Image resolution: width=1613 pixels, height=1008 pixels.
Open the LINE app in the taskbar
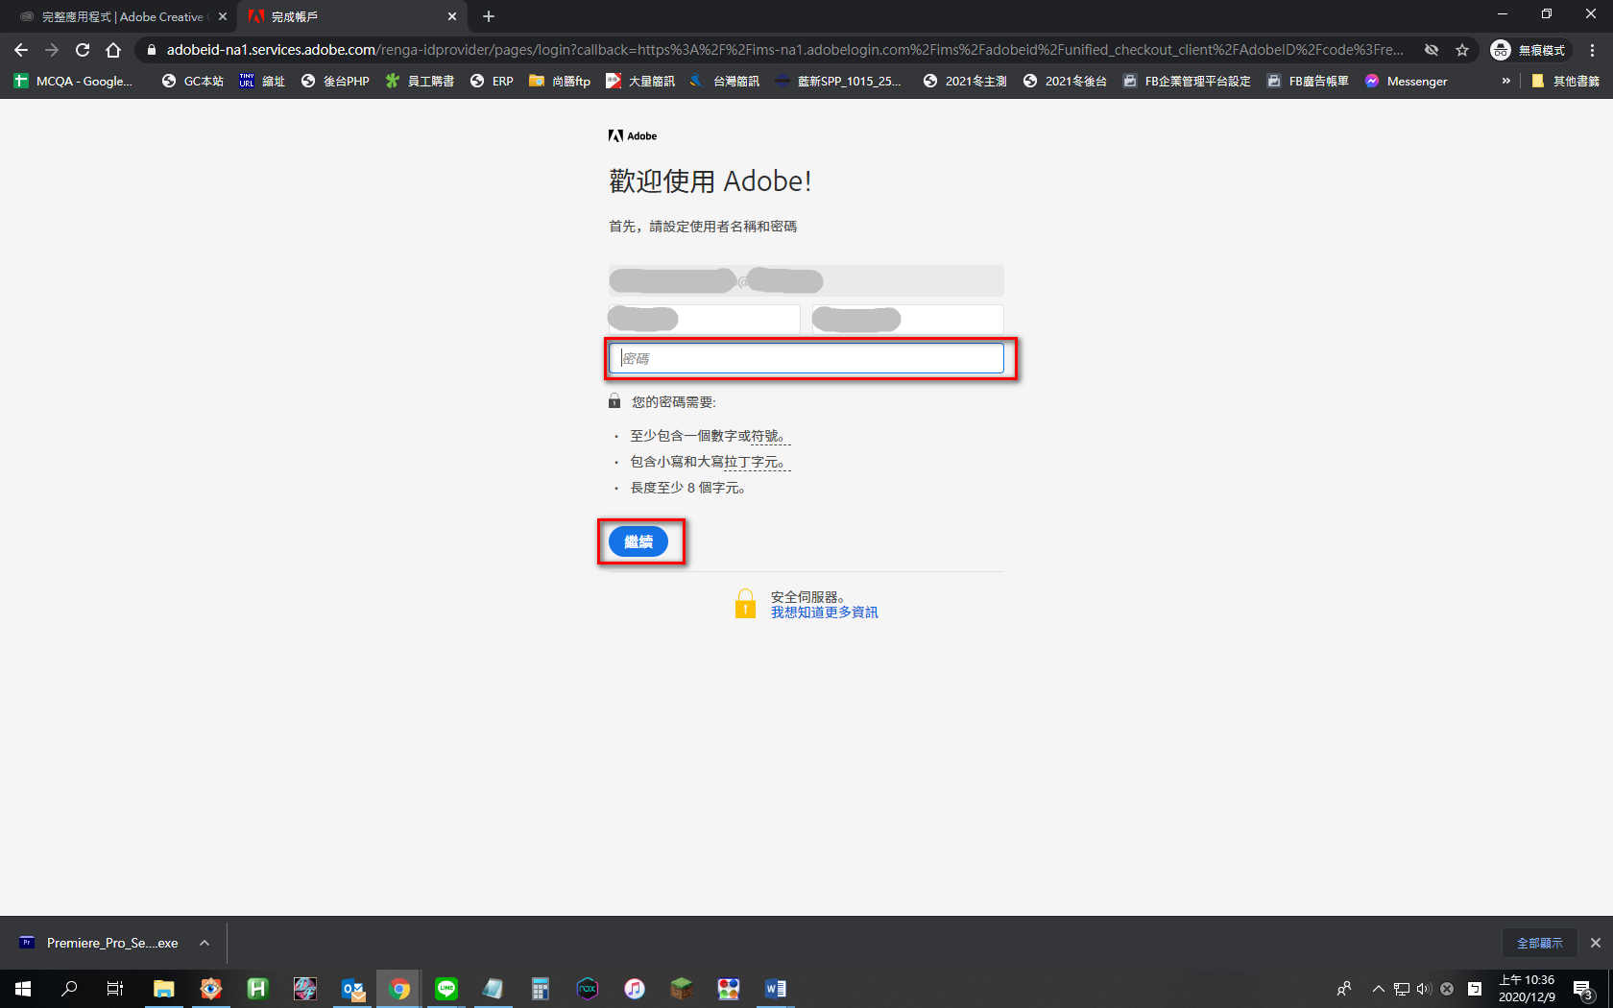click(x=446, y=988)
